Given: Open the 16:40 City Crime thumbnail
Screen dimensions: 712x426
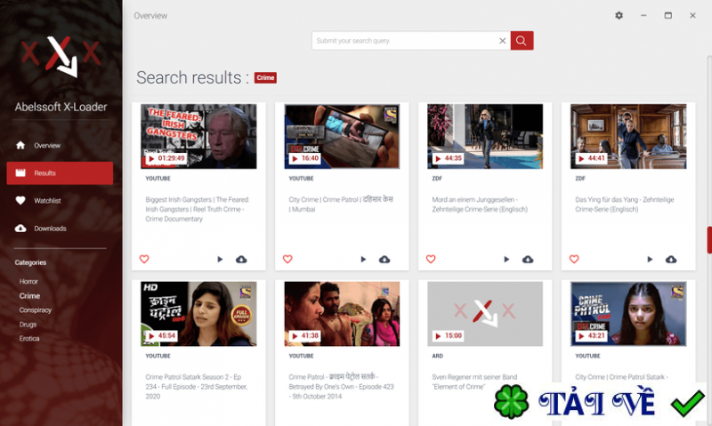Looking at the screenshot, I should click(342, 137).
